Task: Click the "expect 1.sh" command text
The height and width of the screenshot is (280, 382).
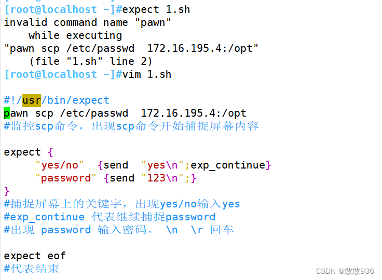Action: (156, 10)
